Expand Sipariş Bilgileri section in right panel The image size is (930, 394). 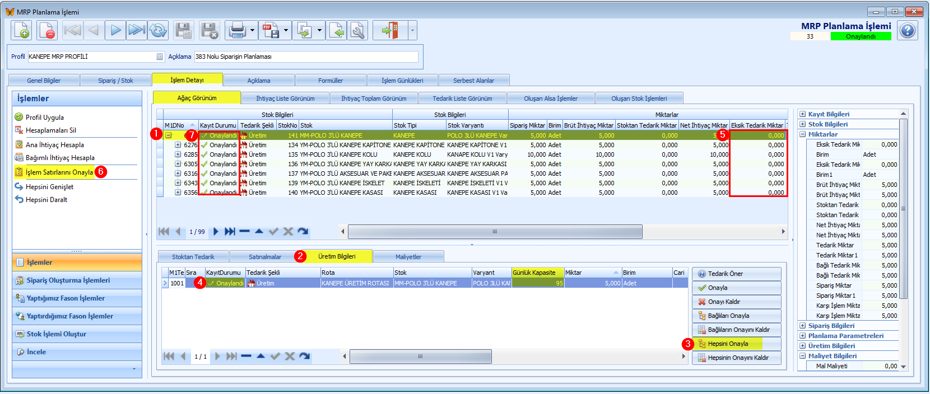[803, 326]
